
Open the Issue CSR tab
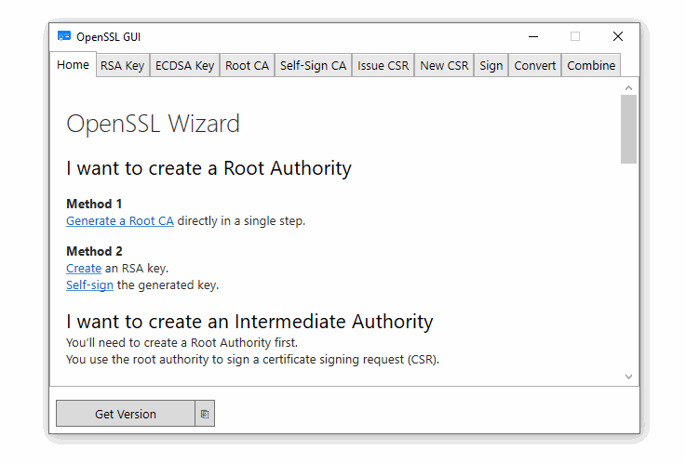383,65
